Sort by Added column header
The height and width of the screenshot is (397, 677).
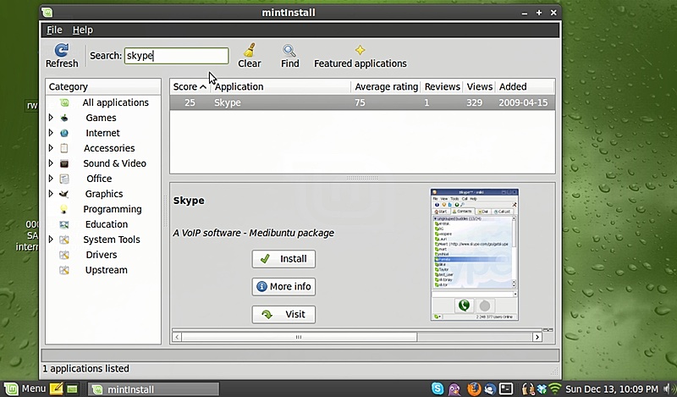(x=525, y=86)
